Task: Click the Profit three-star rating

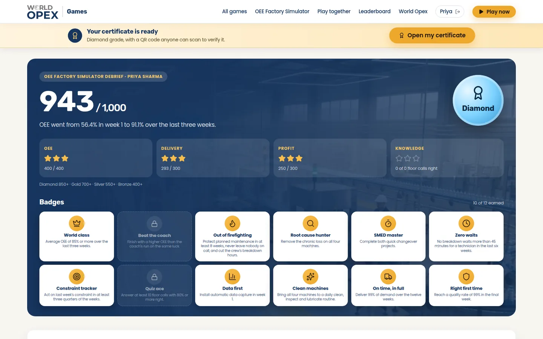Action: tap(290, 158)
